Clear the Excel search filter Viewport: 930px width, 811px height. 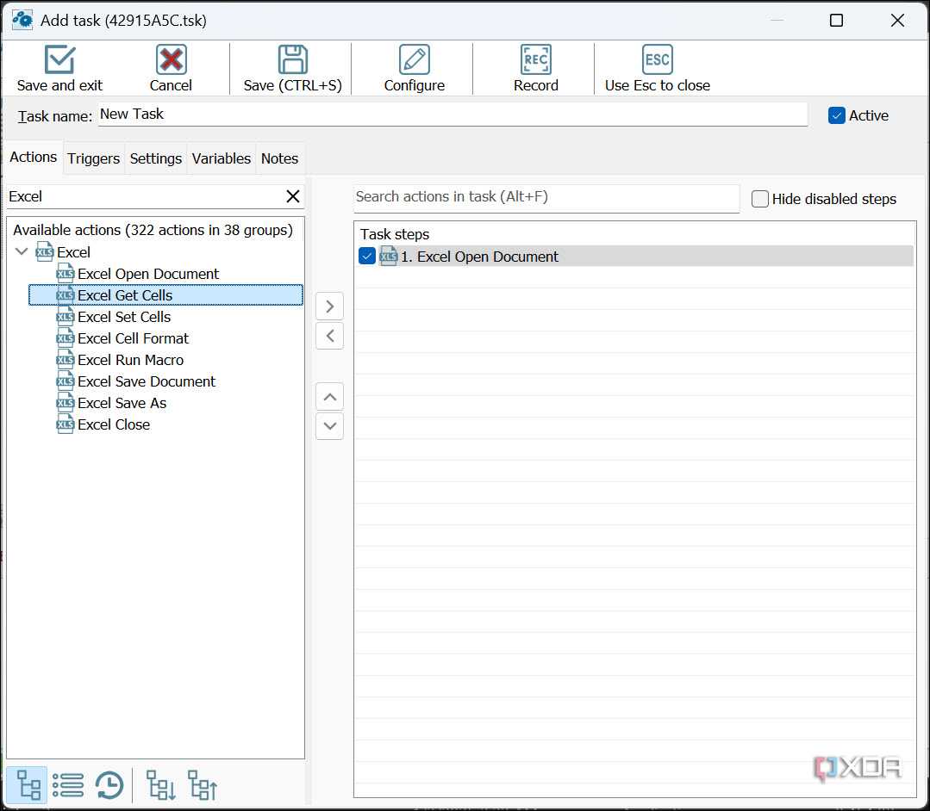pyautogui.click(x=293, y=196)
